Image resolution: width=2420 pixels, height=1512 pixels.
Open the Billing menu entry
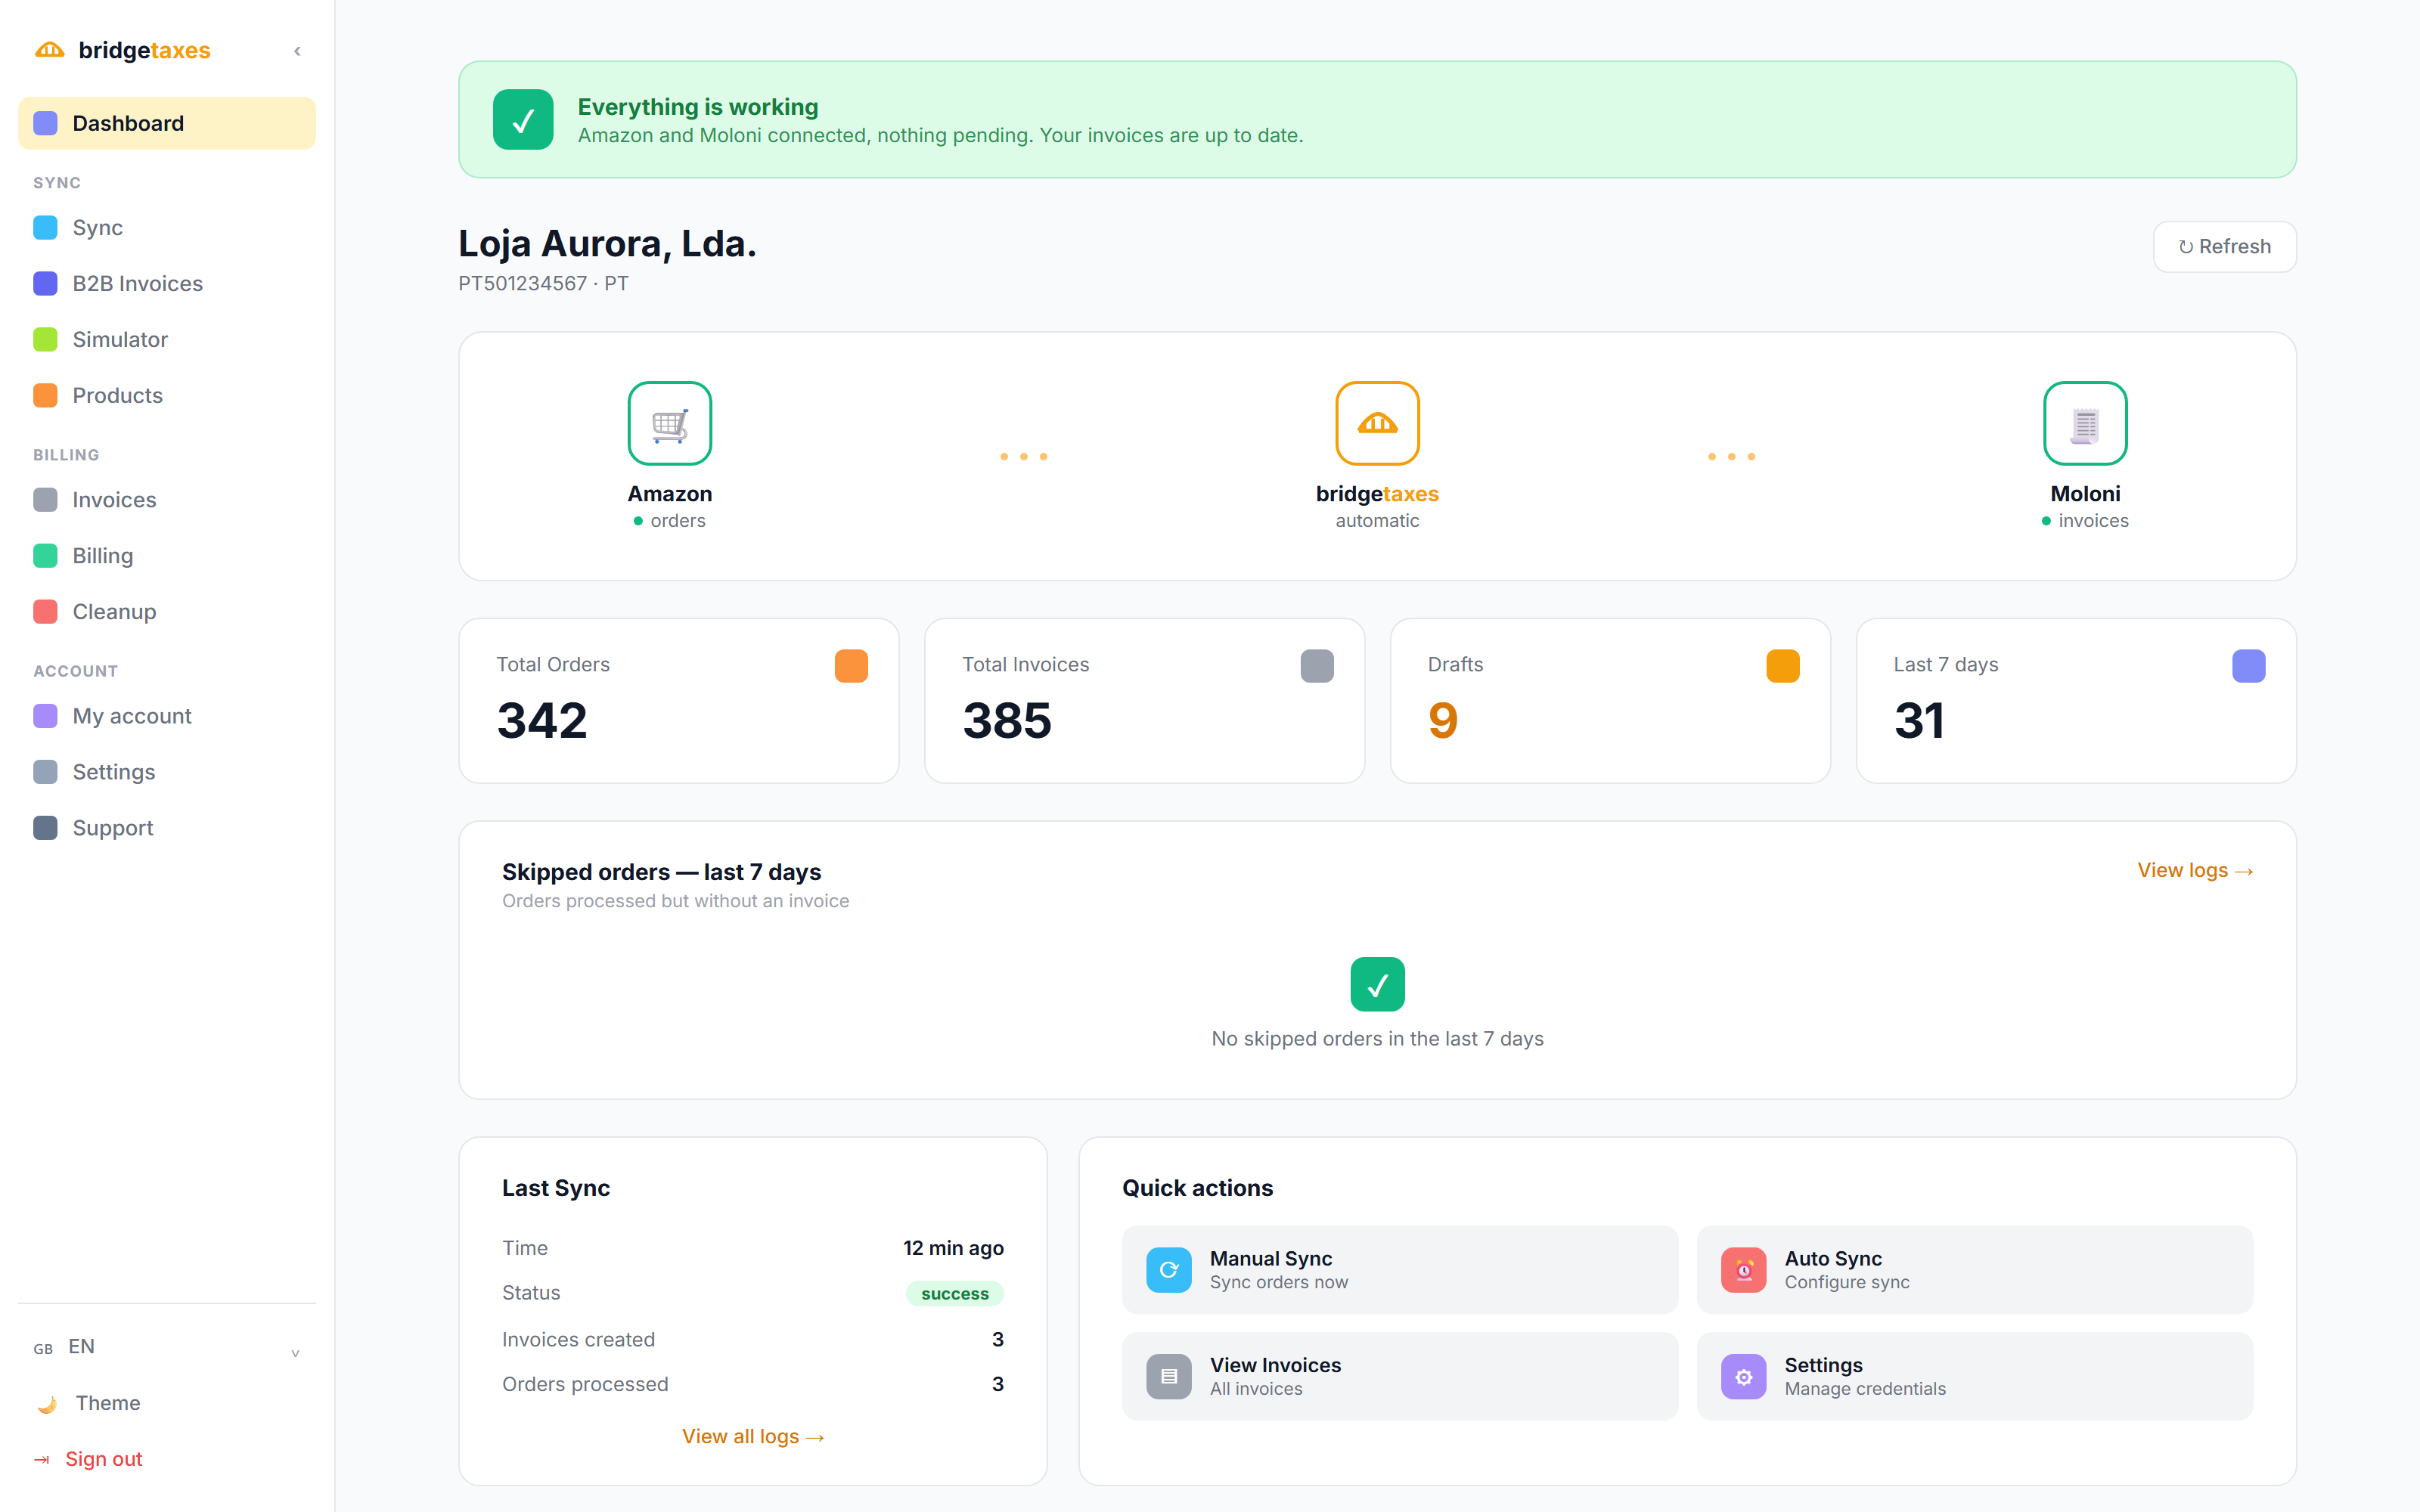click(167, 555)
